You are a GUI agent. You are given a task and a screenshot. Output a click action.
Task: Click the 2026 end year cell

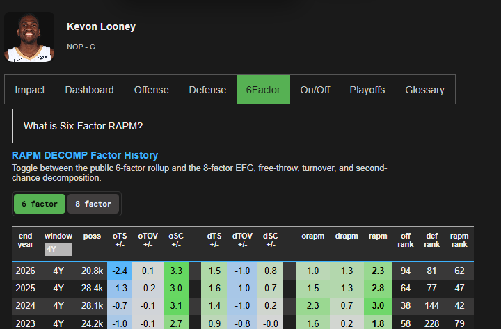coord(25,271)
